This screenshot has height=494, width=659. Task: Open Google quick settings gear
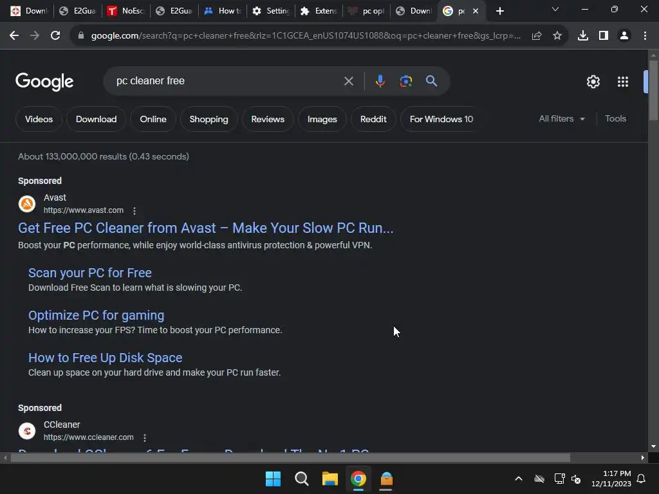(593, 82)
